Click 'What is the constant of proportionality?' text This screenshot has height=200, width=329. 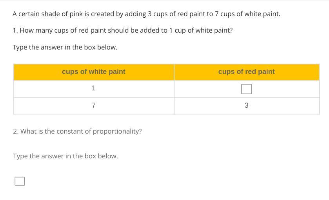click(81, 131)
